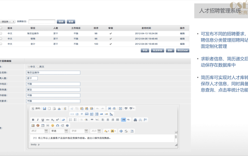Viewport: 248px width, 156px height.
Task: Insert a numbered list
Action: coord(70,120)
